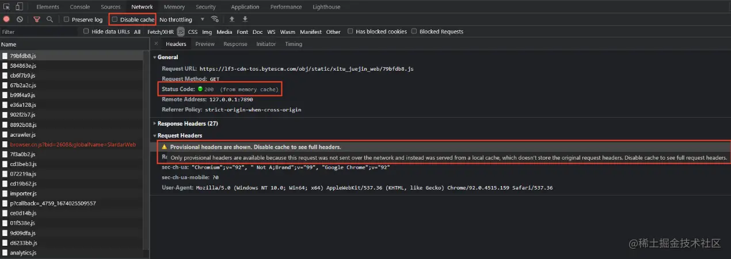
Task: Filter requests by Fetch/XHR
Action: (x=161, y=32)
